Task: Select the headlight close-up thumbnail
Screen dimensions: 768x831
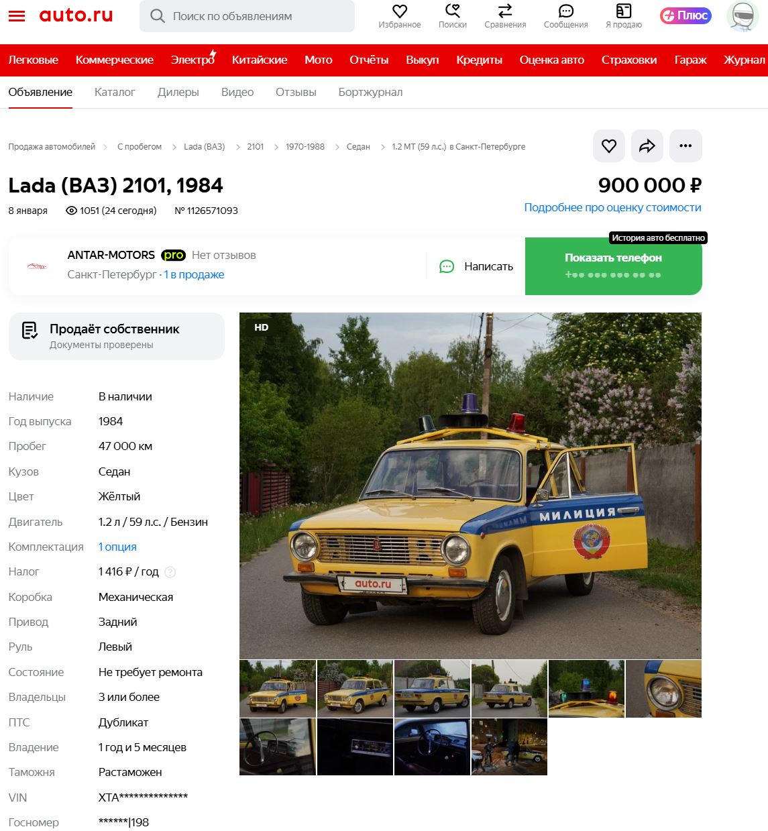Action: (x=663, y=689)
